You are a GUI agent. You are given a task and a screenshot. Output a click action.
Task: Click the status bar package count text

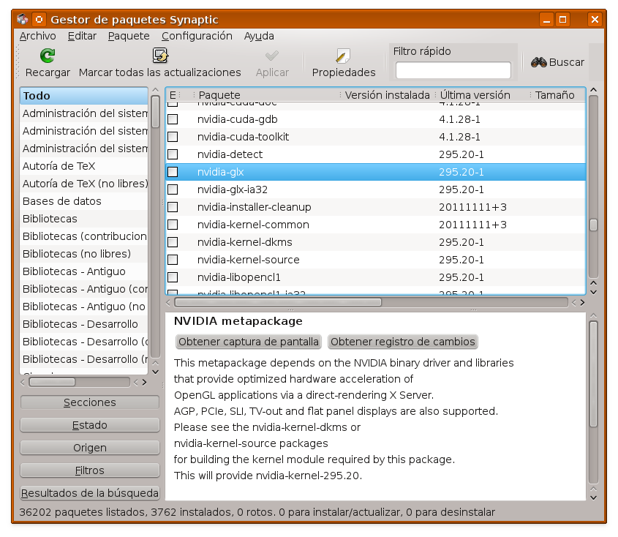257,512
